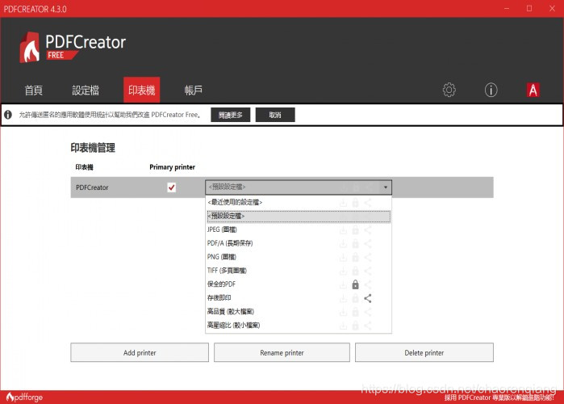Image resolution: width=564 pixels, height=404 pixels.
Task: Click the 印表機管理 heading
Action: 93,148
